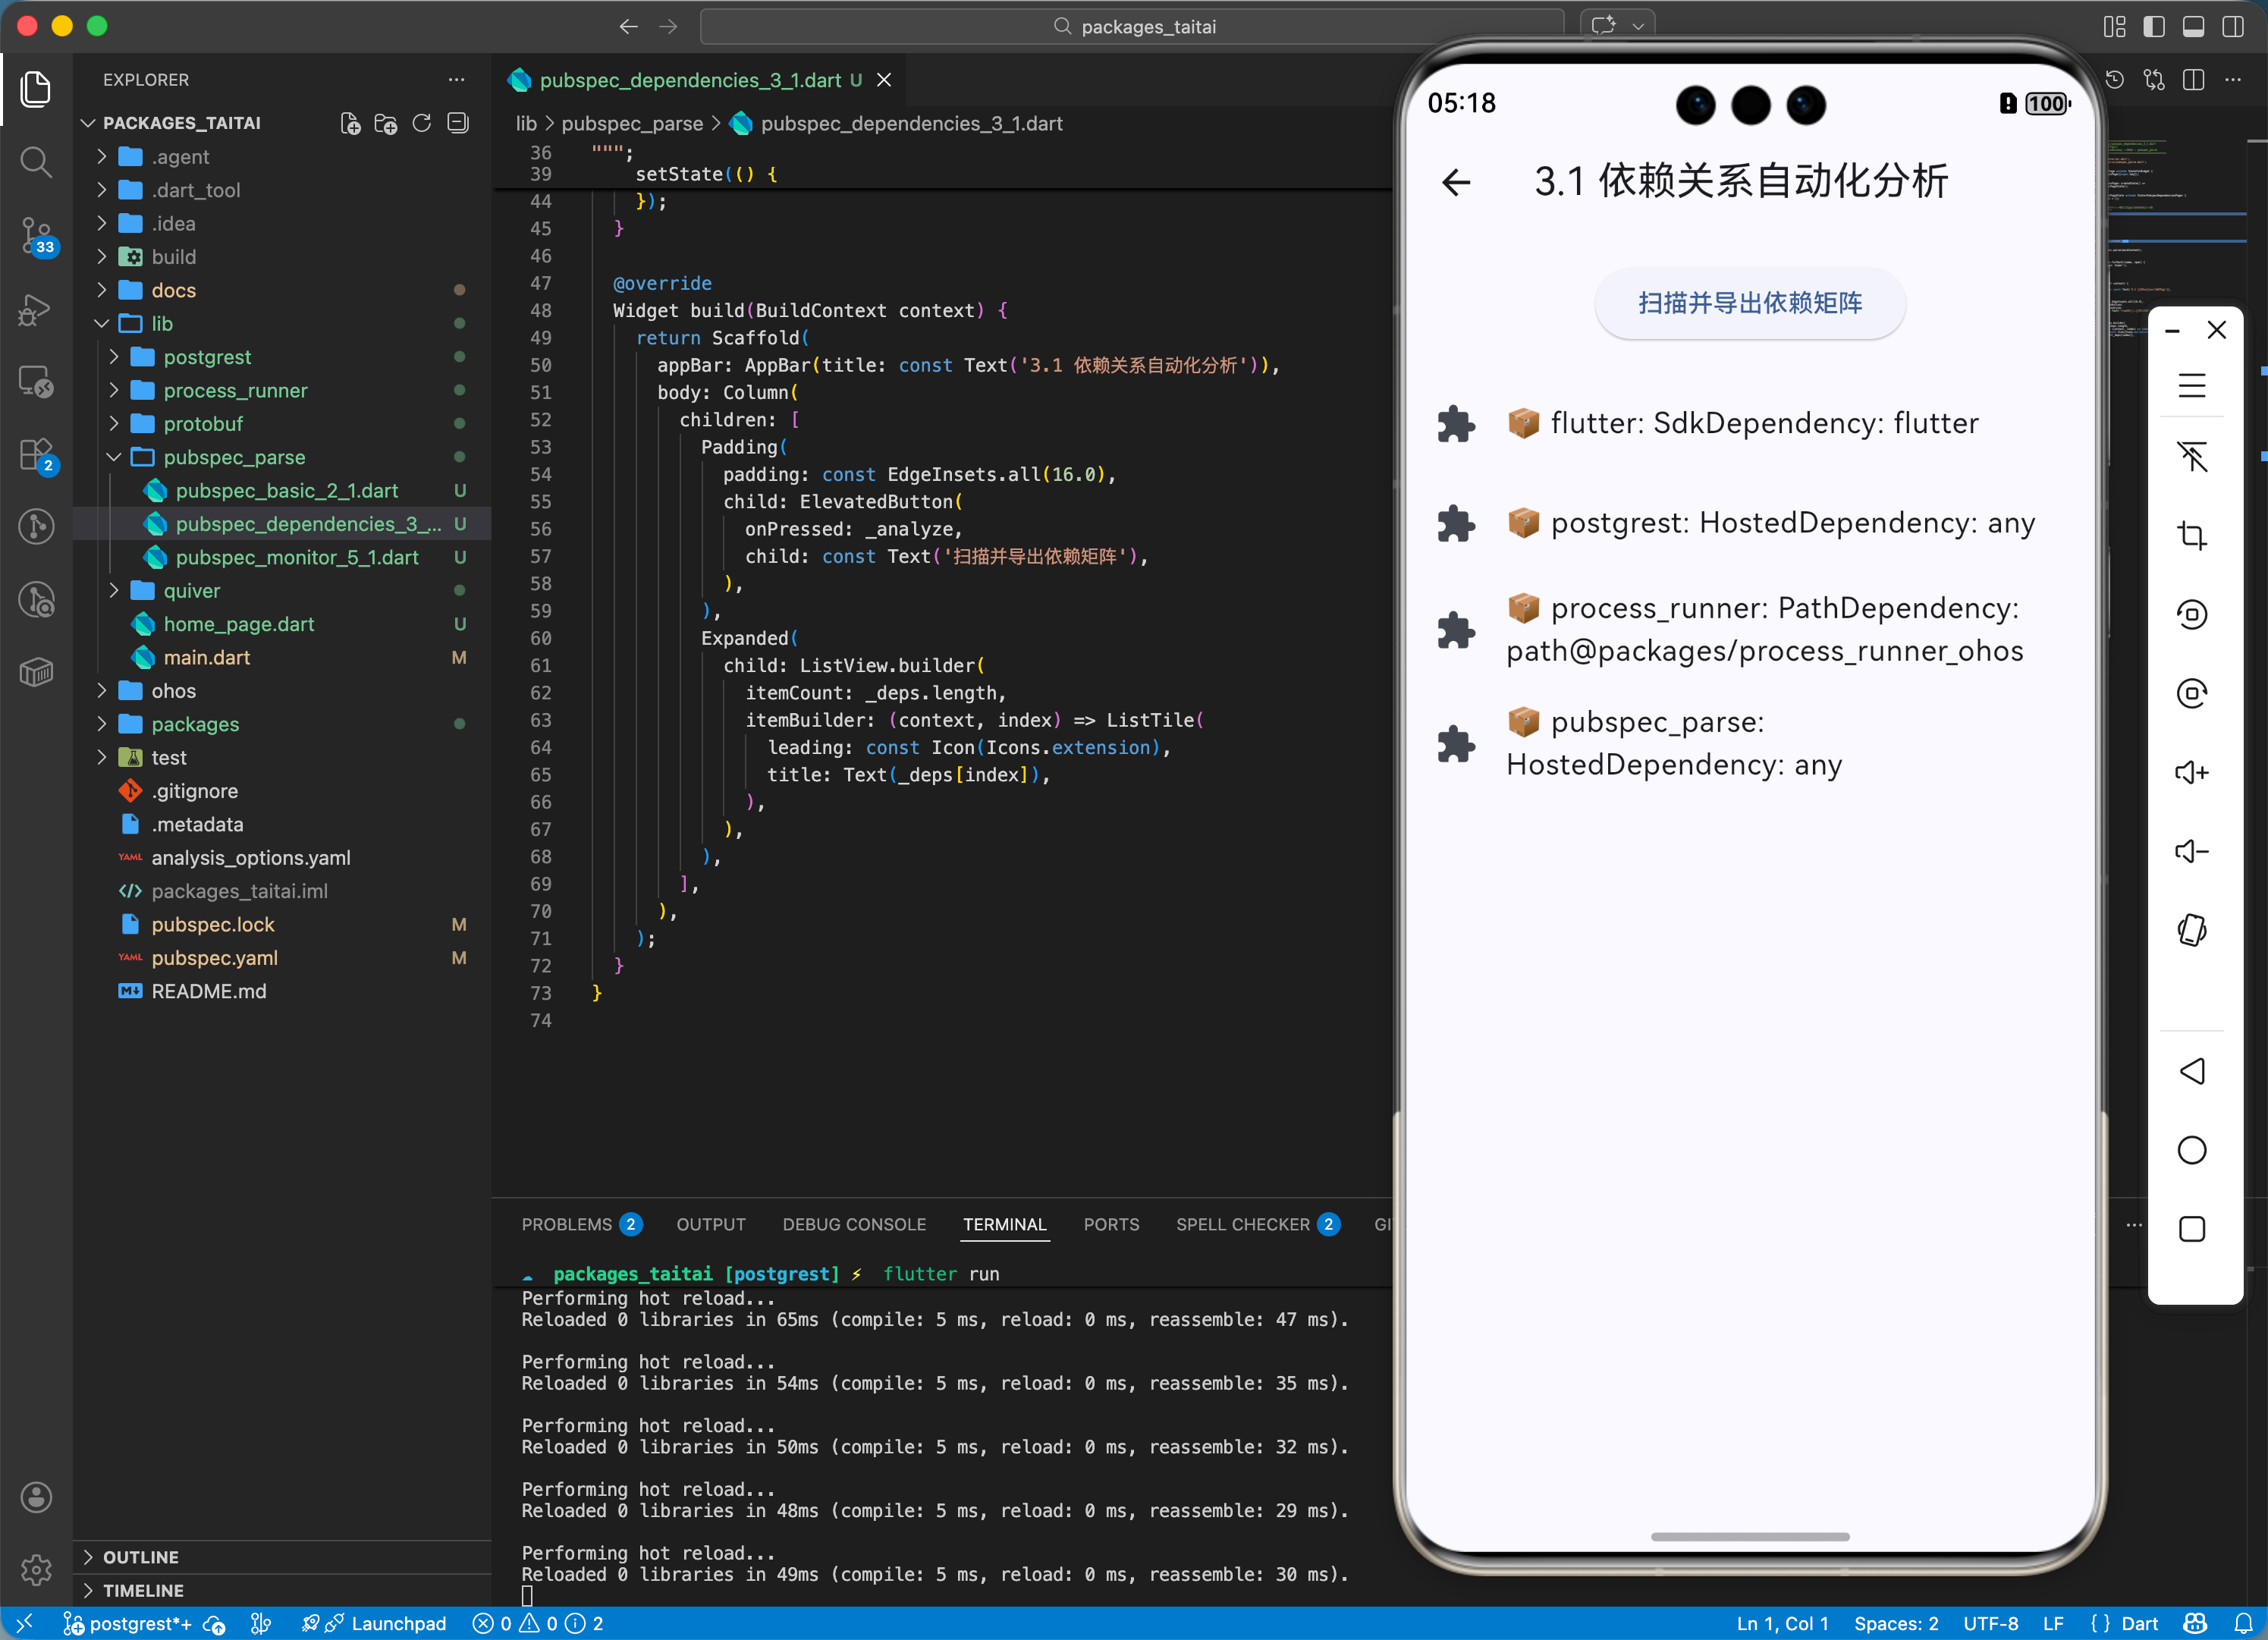Toggle the primary side bar layout icon

point(2153,27)
